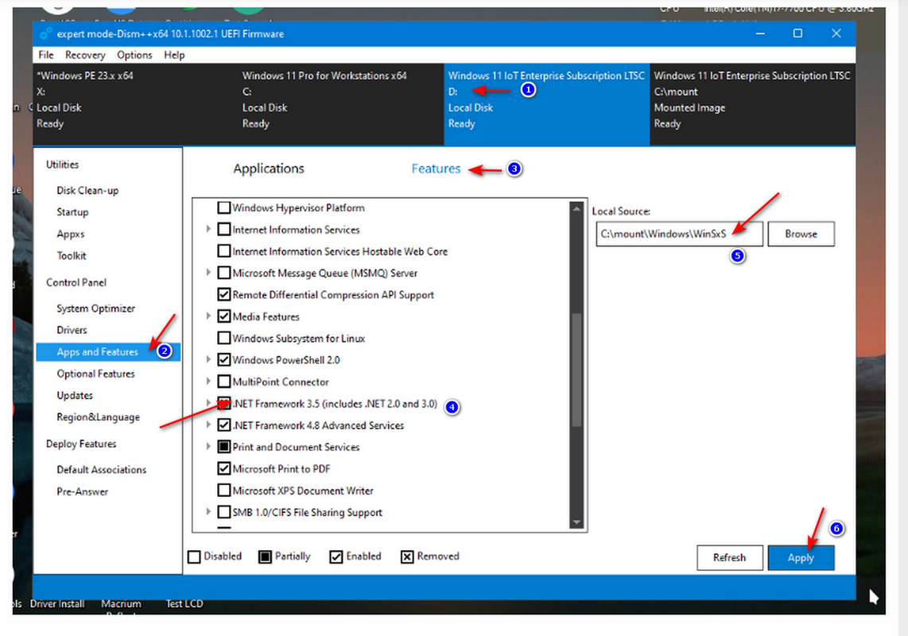This screenshot has height=636, width=908.
Task: Check Windows Hypervisor Platform checkbox
Action: pos(223,207)
